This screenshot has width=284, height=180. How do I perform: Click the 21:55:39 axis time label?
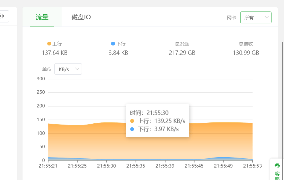click(165, 166)
